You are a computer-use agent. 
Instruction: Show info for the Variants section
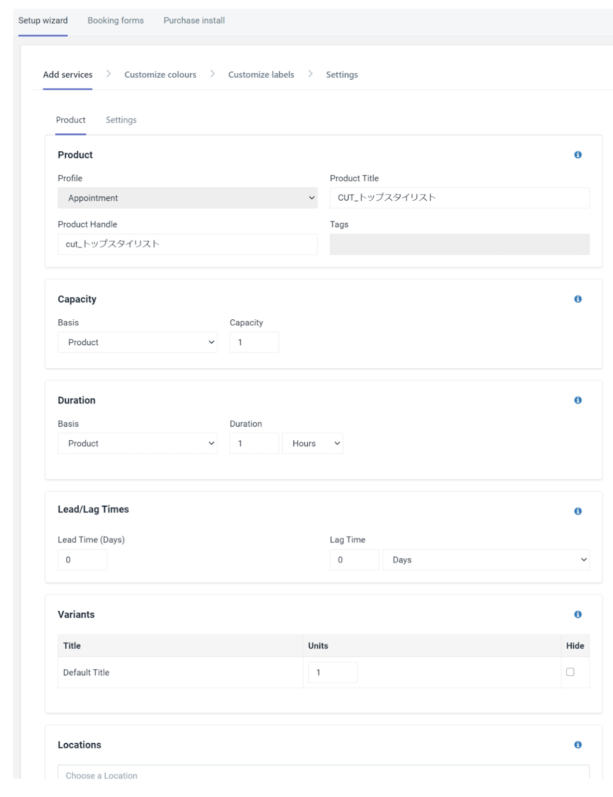[x=578, y=614]
